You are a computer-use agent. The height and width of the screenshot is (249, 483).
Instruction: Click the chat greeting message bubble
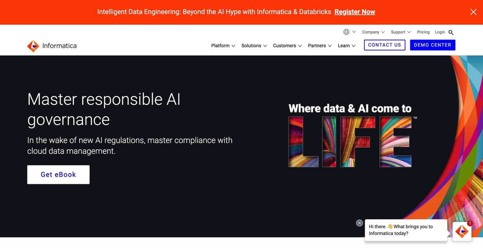pyautogui.click(x=406, y=230)
